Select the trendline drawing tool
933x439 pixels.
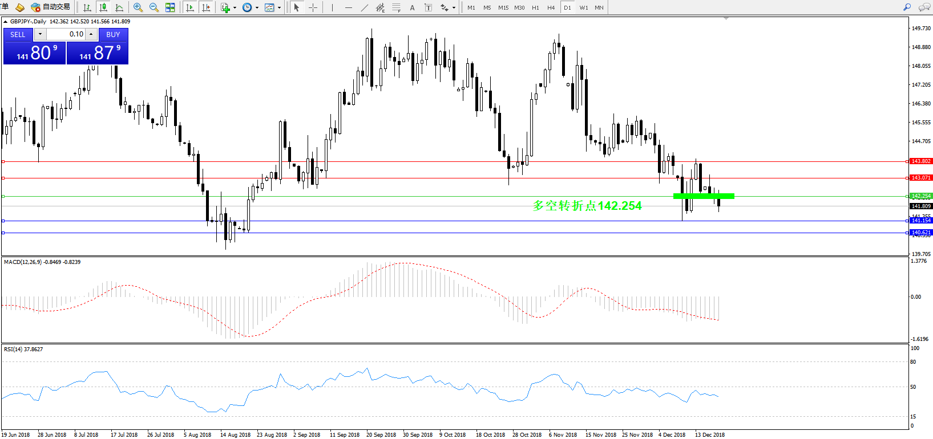(x=365, y=7)
